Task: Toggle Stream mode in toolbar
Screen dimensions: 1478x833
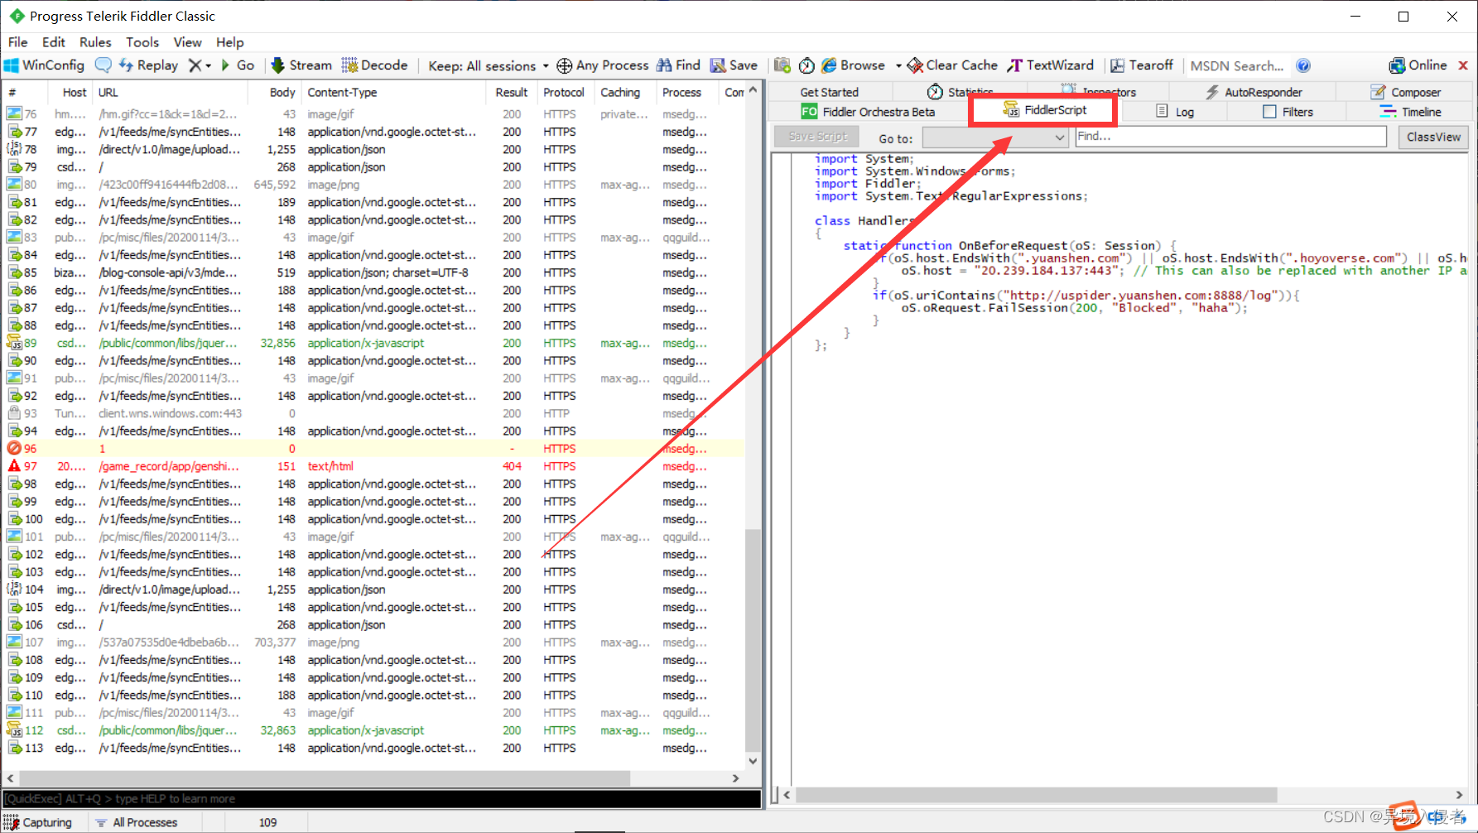Action: tap(301, 65)
